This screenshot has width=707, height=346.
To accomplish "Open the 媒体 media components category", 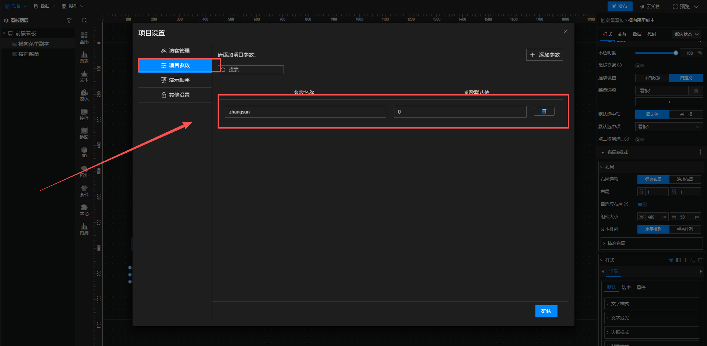I will pyautogui.click(x=84, y=95).
